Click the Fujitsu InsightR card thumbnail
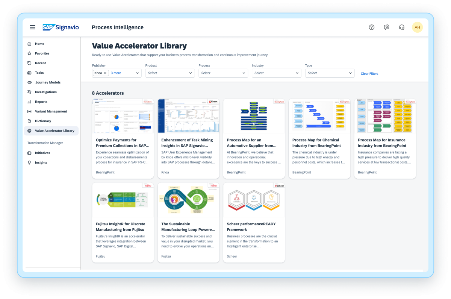This screenshot has width=451, height=299. tap(123, 199)
